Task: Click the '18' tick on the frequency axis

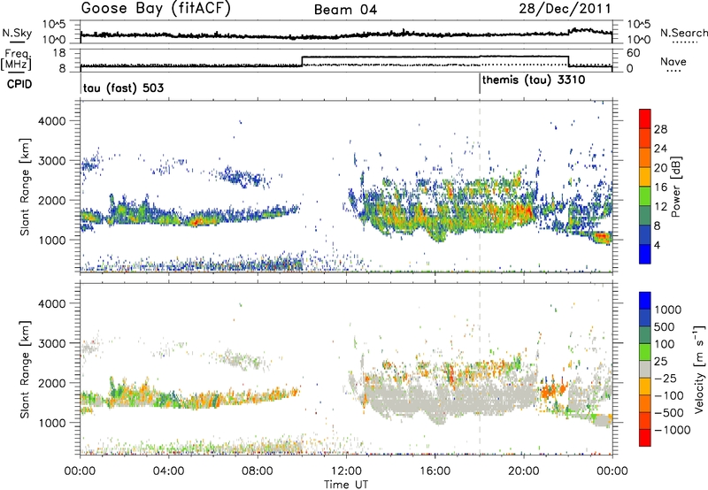Action: (x=59, y=53)
